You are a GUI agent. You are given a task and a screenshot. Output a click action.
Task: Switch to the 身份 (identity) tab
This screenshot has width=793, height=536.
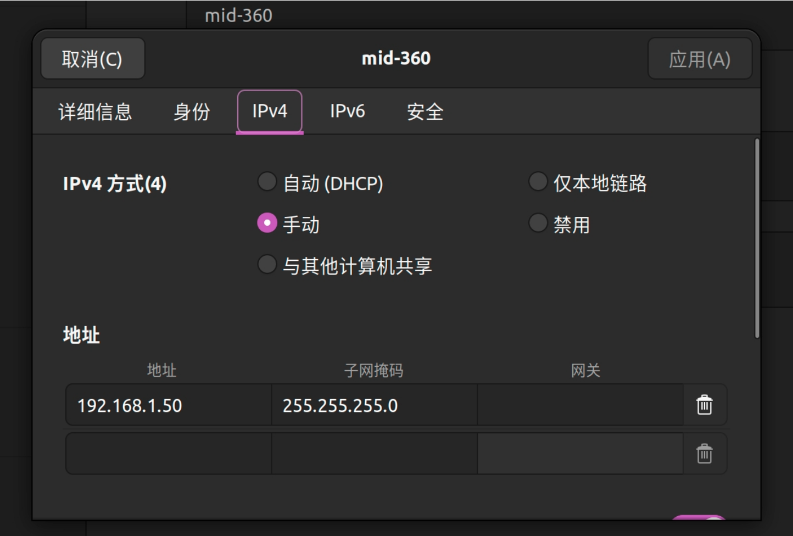(x=192, y=112)
